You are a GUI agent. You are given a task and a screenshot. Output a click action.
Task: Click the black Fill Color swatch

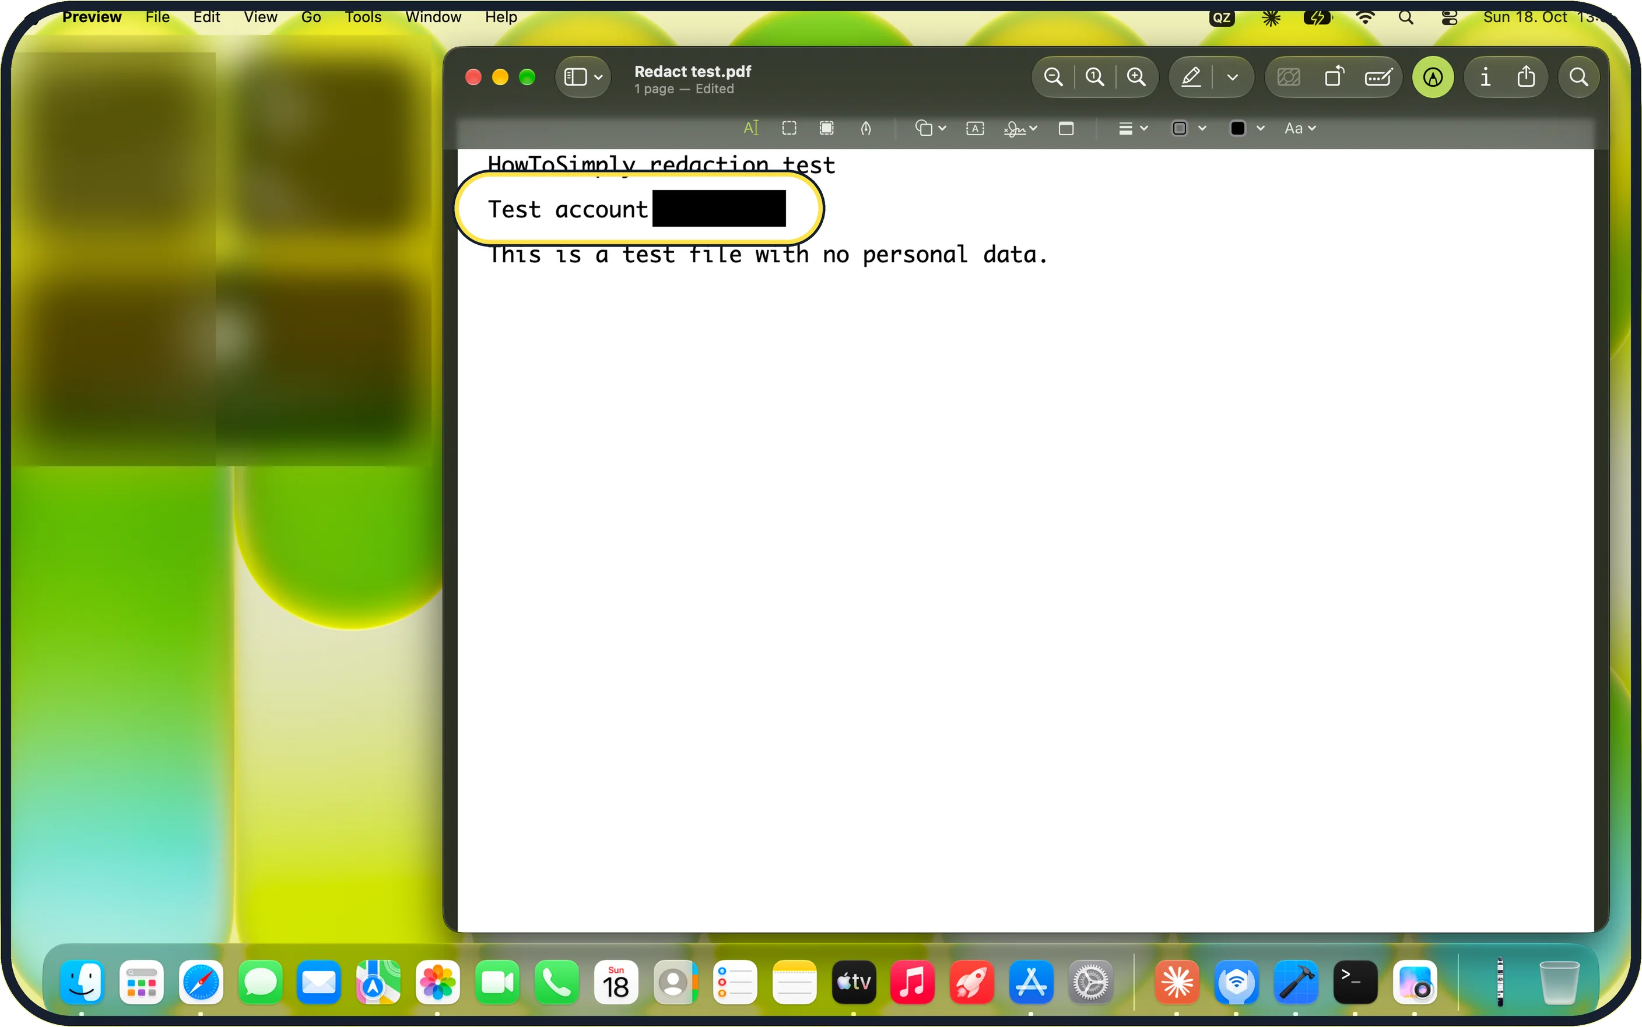click(x=1238, y=128)
